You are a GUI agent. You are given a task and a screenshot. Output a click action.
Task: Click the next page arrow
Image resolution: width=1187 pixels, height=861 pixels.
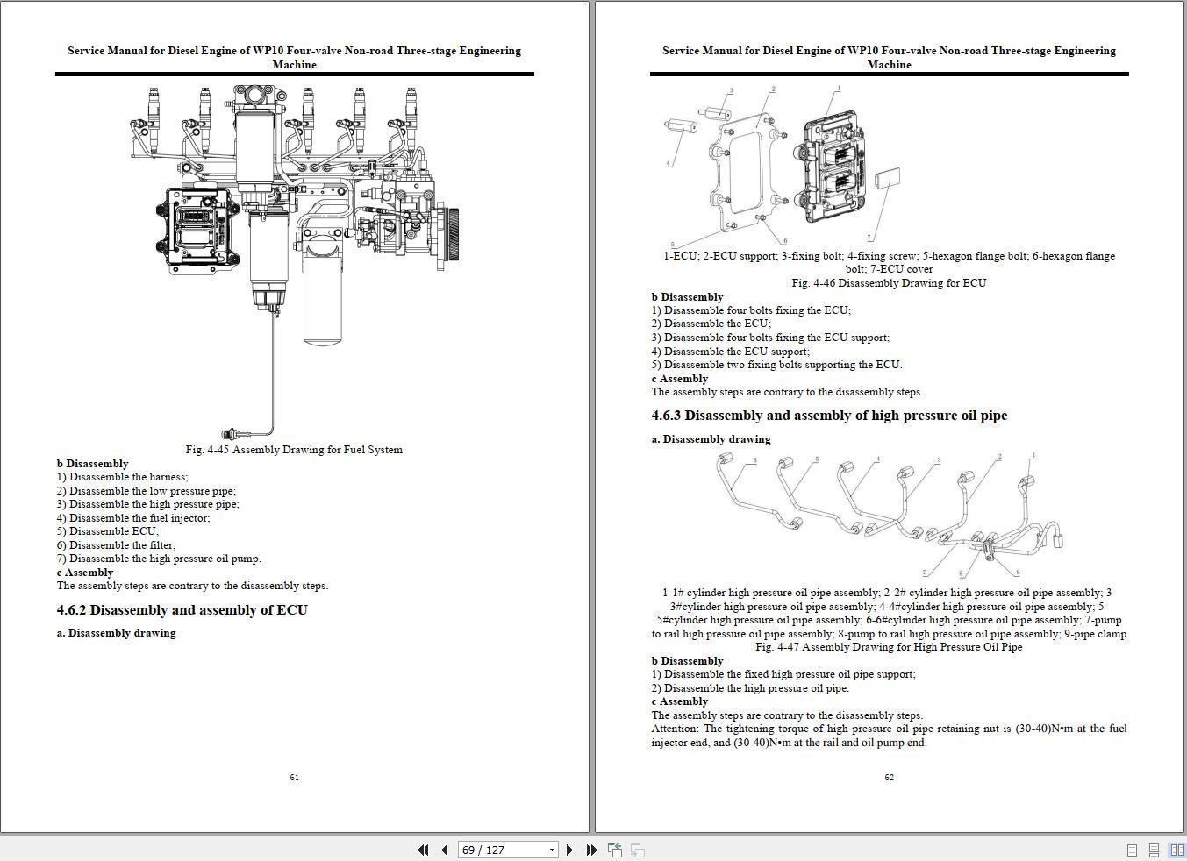[x=569, y=850]
